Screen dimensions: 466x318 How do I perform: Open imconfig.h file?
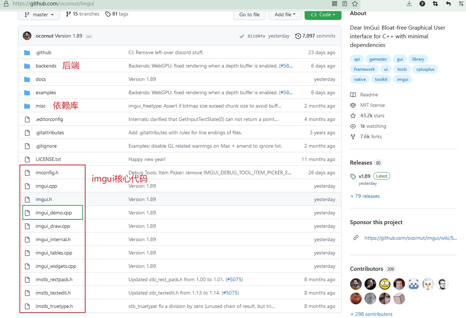click(x=47, y=173)
